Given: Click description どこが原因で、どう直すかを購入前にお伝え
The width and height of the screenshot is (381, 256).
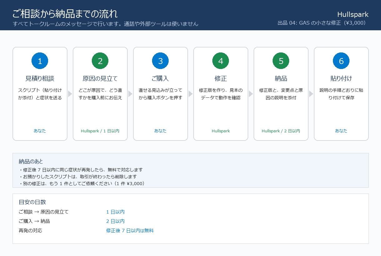Looking at the screenshot, I should click(x=100, y=94).
